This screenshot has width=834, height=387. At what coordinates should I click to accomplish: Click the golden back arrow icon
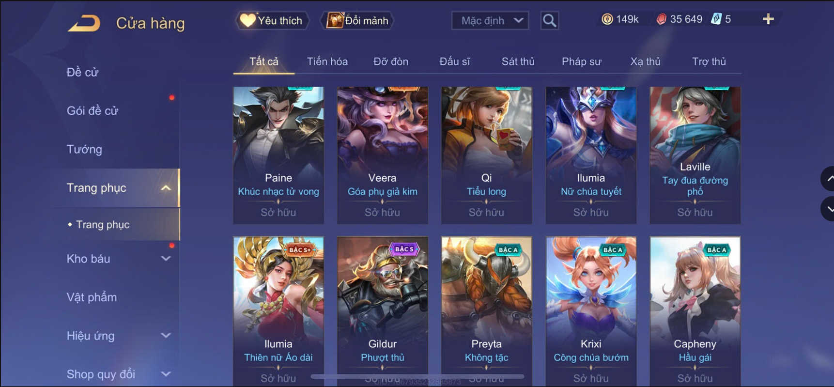(x=84, y=23)
